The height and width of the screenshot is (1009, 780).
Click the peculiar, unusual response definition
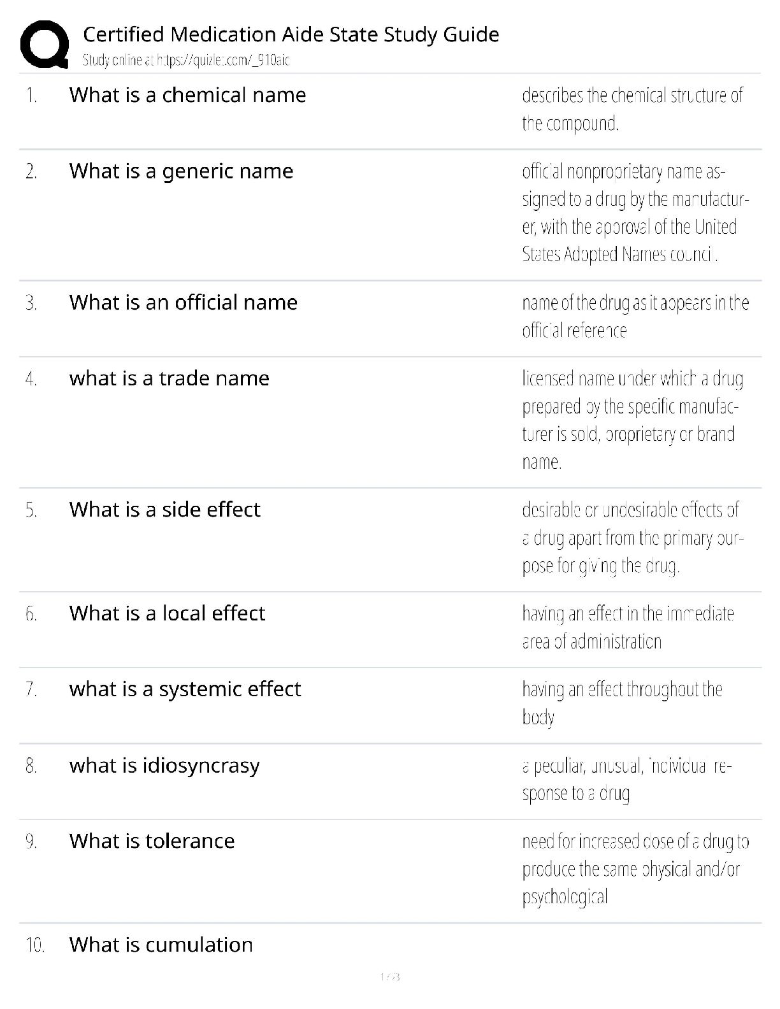point(626,779)
